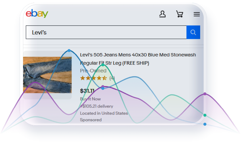Select the green data point at right edge
This screenshot has width=241, height=144.
(205, 115)
